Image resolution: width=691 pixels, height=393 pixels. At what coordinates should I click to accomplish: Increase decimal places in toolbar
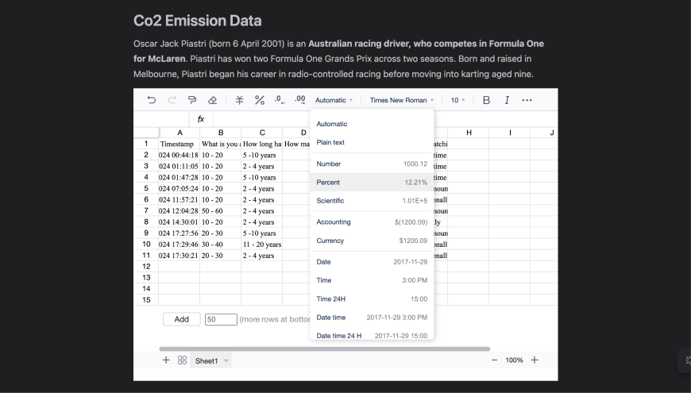tap(299, 100)
